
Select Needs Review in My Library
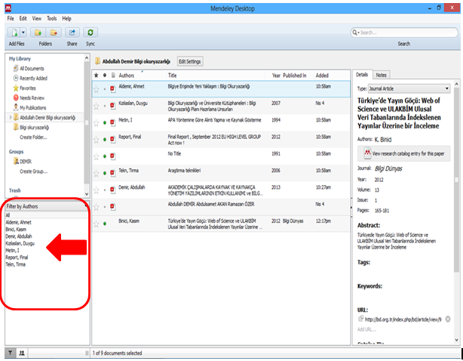tap(32, 98)
